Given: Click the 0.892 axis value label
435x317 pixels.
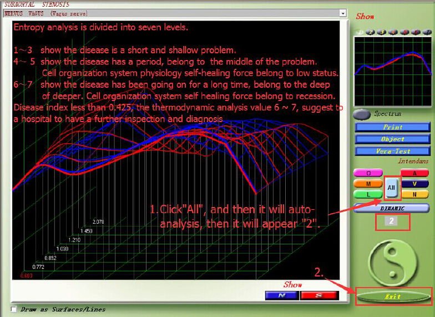Looking at the screenshot, I should coord(50,258).
